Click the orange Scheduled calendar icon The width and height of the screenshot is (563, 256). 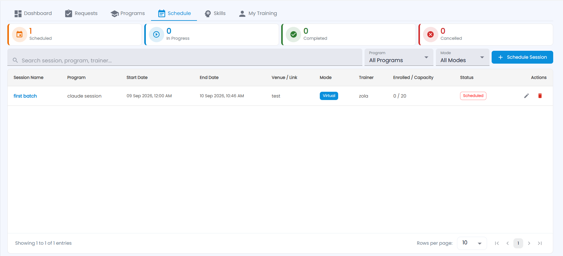[19, 35]
